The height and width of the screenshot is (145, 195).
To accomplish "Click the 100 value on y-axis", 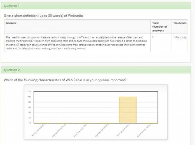I will pos(29,97).
